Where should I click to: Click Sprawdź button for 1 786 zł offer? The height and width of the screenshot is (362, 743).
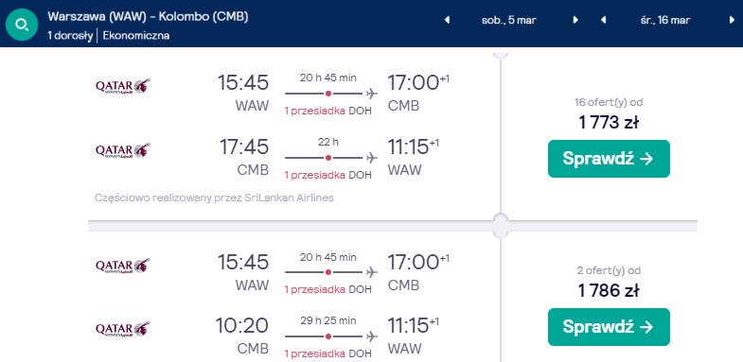(609, 327)
